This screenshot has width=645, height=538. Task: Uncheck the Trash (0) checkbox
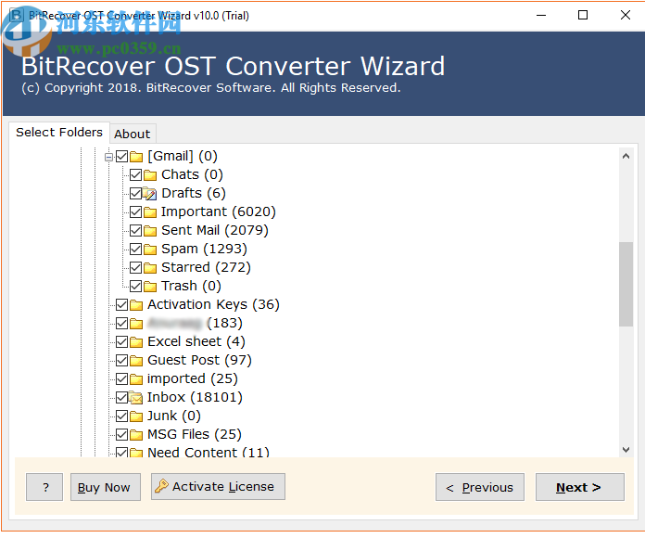click(135, 286)
